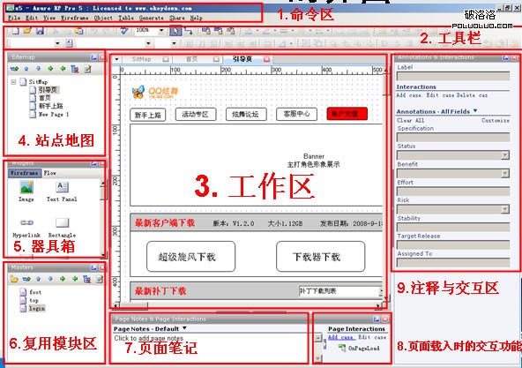This screenshot has height=368, width=522.
Task: Select the Hyperlink widget
Action: point(26,227)
